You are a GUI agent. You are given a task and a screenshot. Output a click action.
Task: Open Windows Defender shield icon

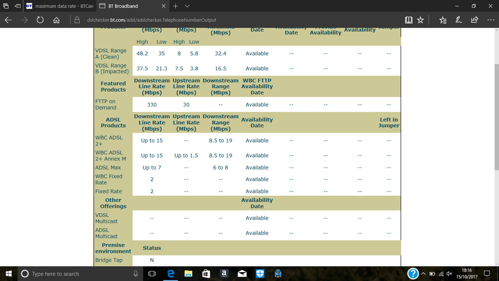[260, 273]
